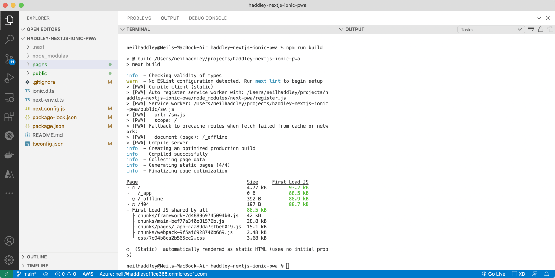Switch to the Debug Console tab
Screen dimensions: 555x278
click(x=208, y=18)
